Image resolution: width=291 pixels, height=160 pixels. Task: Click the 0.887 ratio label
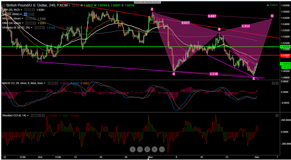tap(212, 16)
